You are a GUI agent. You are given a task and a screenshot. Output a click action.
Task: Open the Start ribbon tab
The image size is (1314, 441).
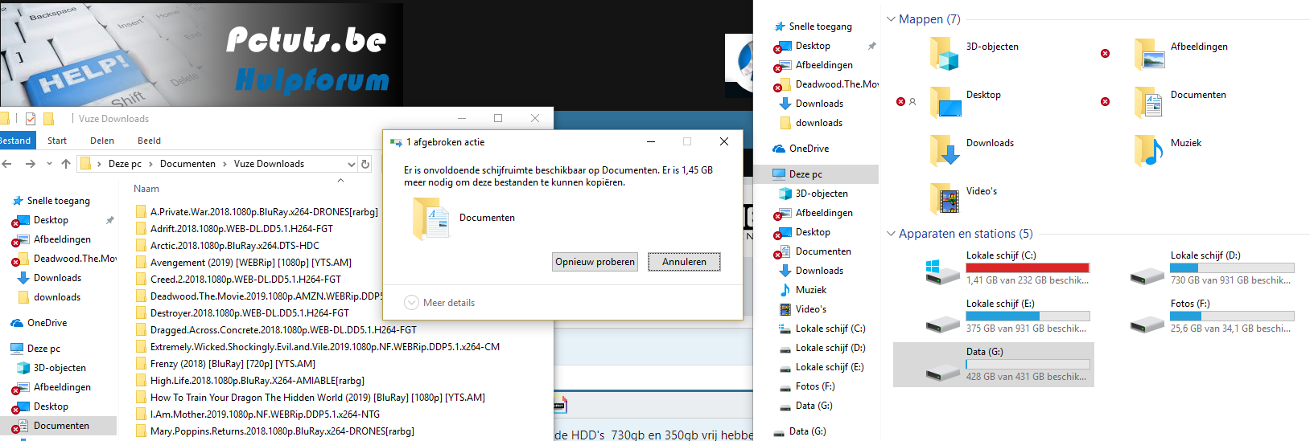pyautogui.click(x=57, y=141)
